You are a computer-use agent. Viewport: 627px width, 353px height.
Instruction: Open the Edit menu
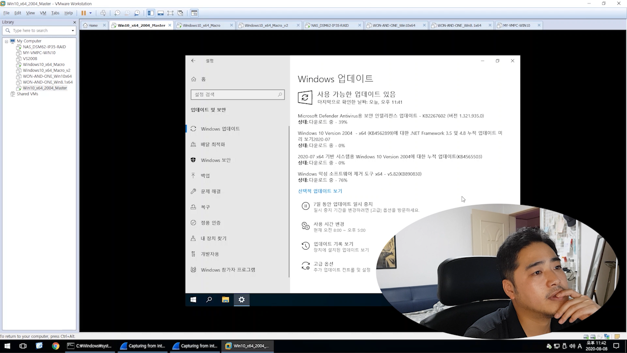tap(18, 13)
